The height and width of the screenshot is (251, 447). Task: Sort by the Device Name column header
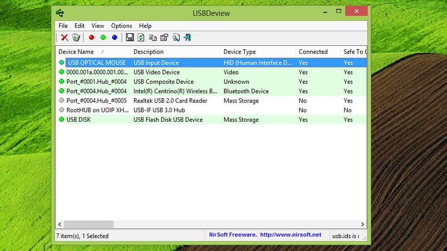click(x=76, y=52)
